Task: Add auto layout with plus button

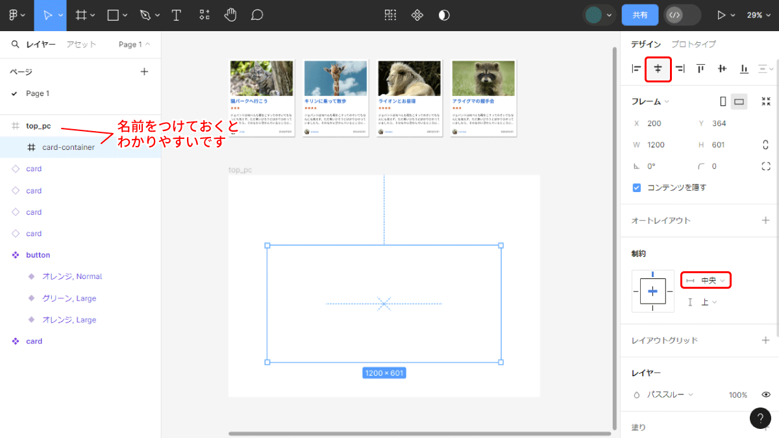Action: [x=766, y=221]
